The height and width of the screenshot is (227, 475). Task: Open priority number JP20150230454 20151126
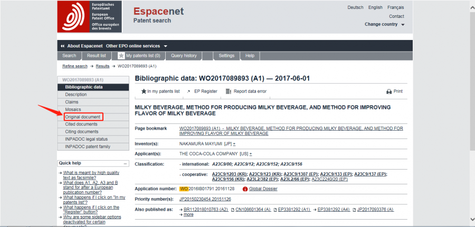pyautogui.click(x=205, y=199)
